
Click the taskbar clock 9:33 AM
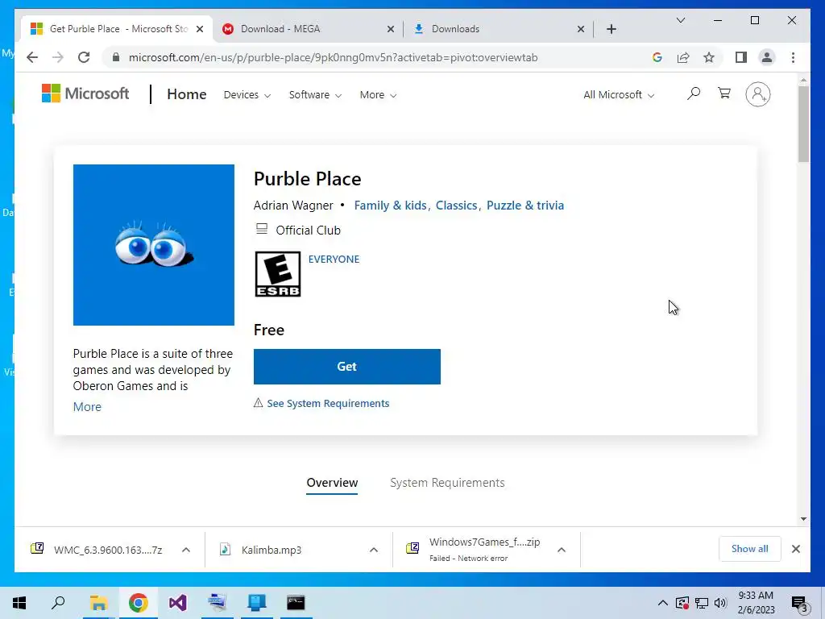click(x=756, y=603)
